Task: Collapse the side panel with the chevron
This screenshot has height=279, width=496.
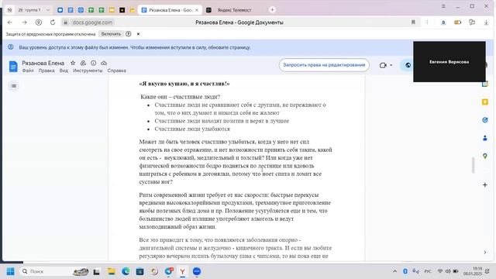Action: 485,252
